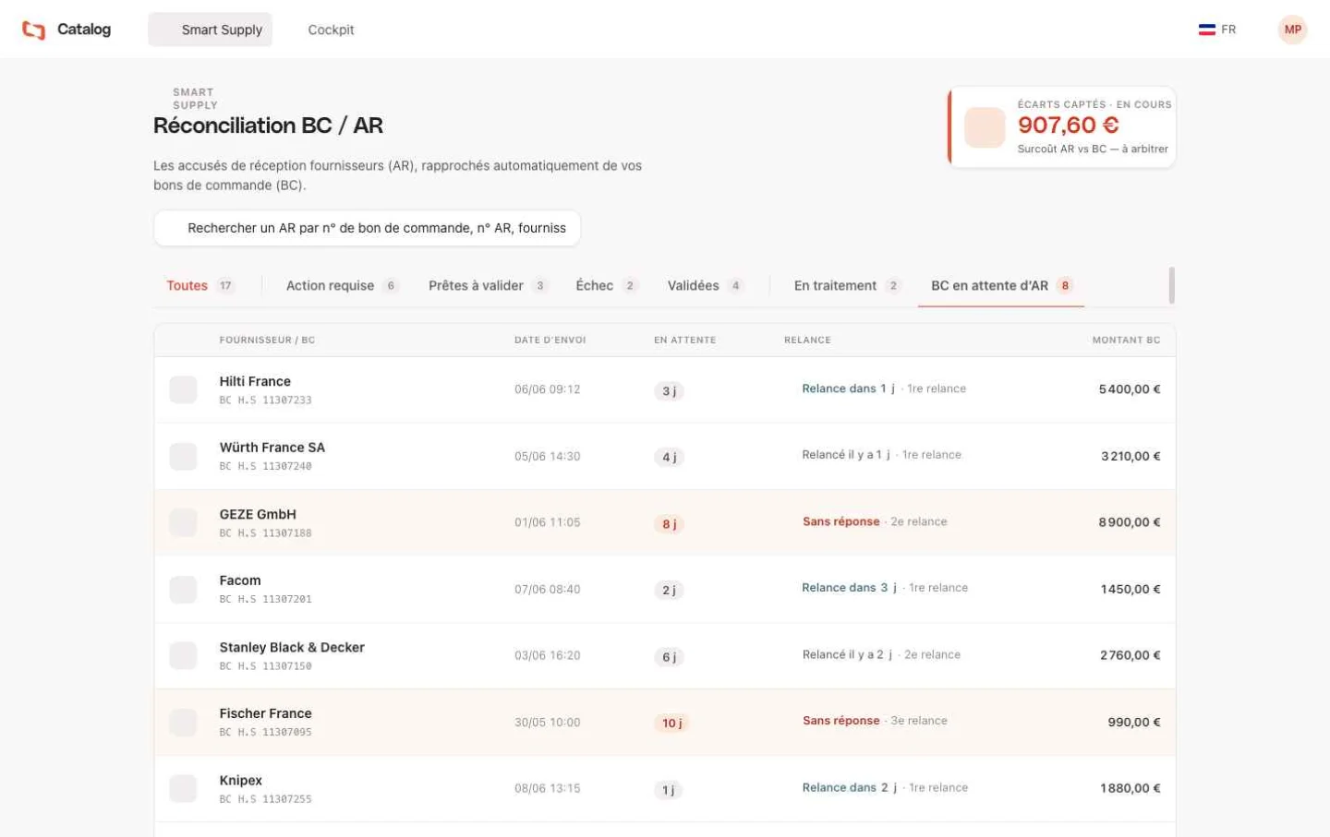
Task: Click the 8 j pending badge
Action: tap(670, 524)
